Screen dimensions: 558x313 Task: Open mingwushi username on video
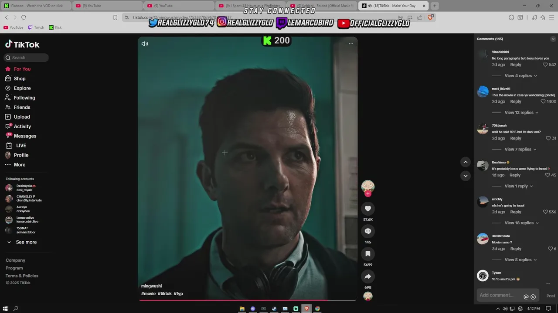pyautogui.click(x=151, y=286)
